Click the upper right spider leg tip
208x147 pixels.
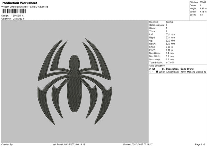86,39
